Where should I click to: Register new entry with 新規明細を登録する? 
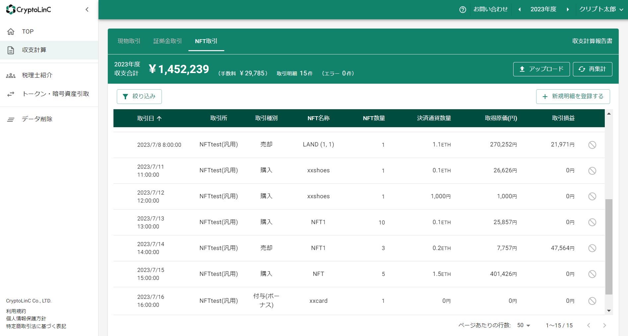coord(573,97)
